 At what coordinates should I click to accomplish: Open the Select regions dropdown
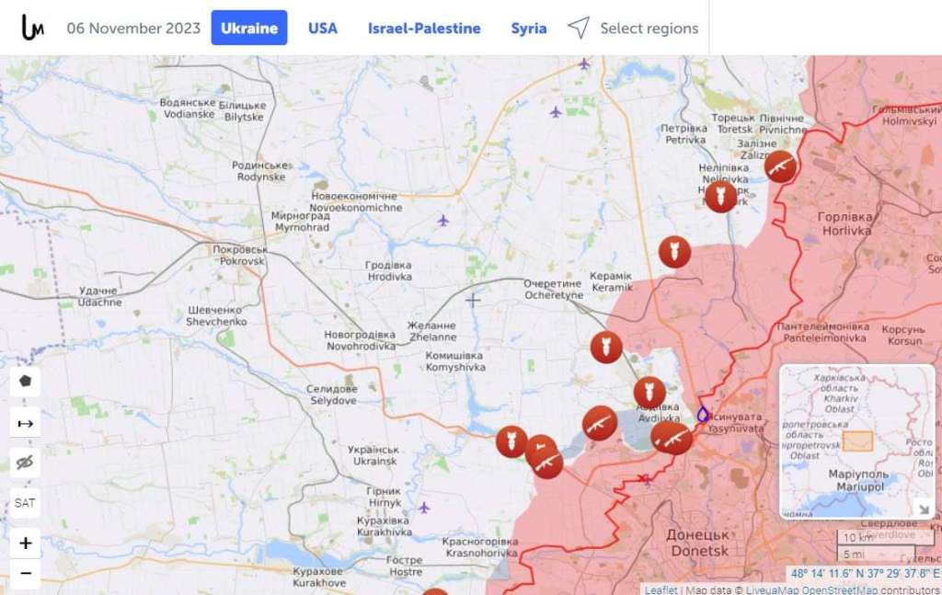pyautogui.click(x=633, y=29)
